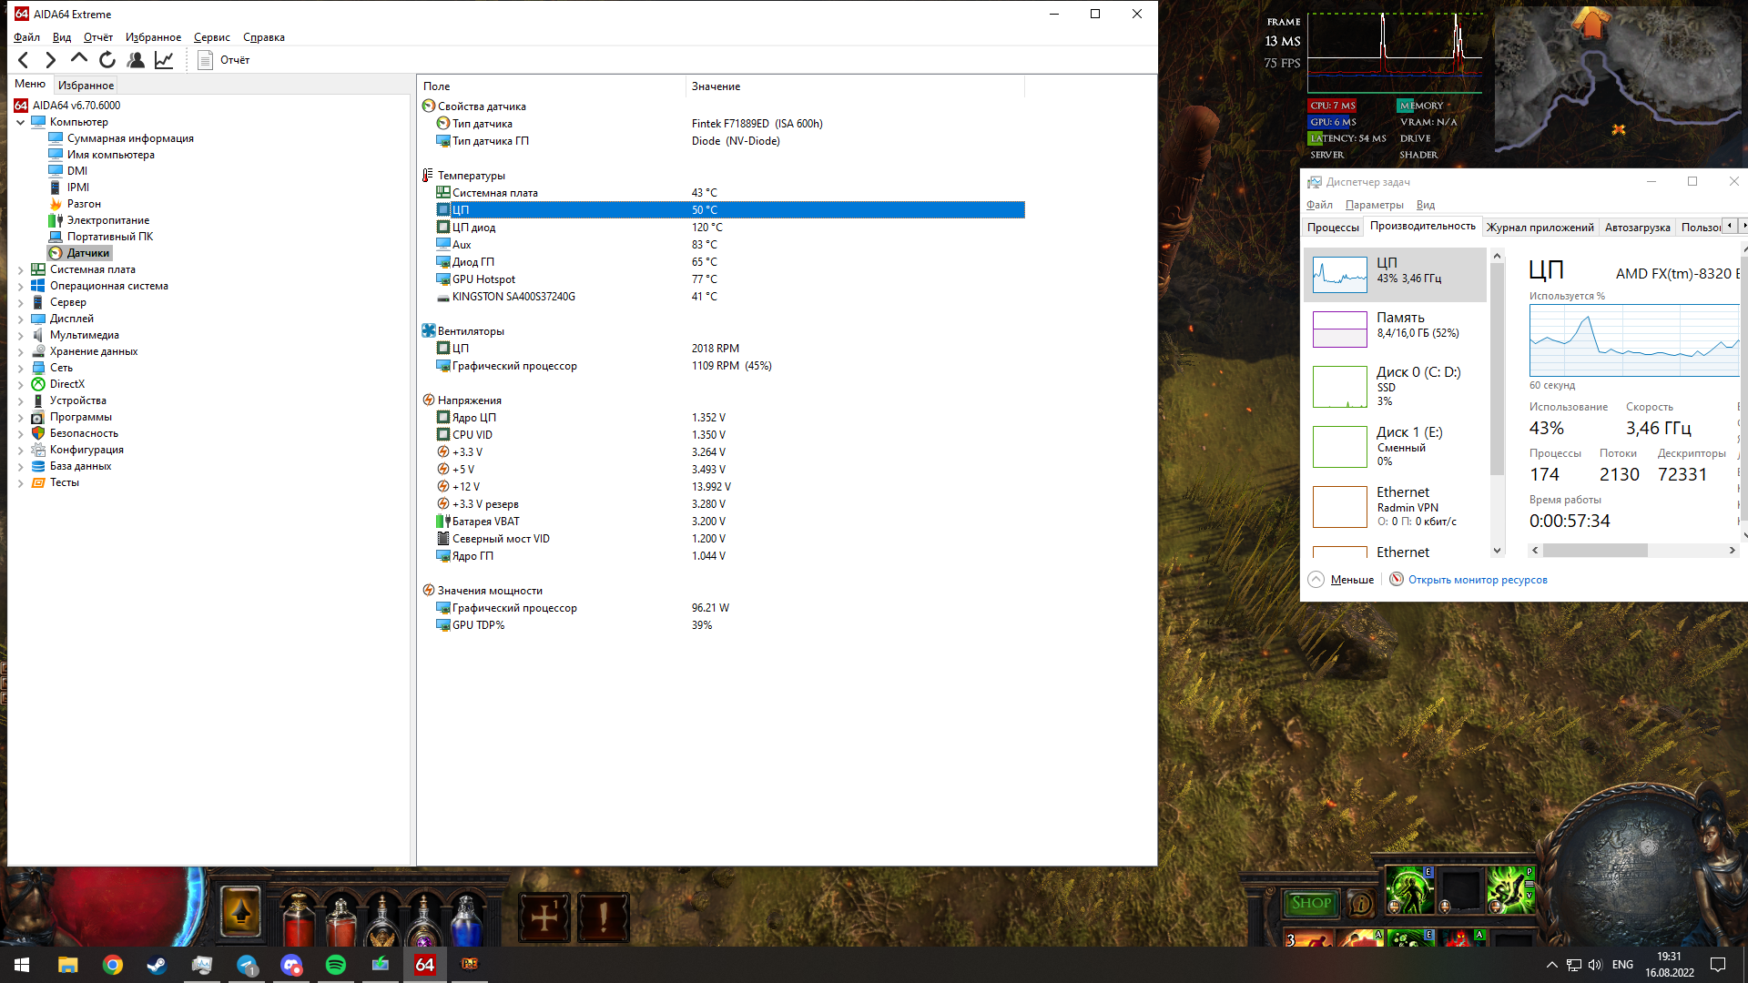Click the Поле column header

[x=551, y=86]
